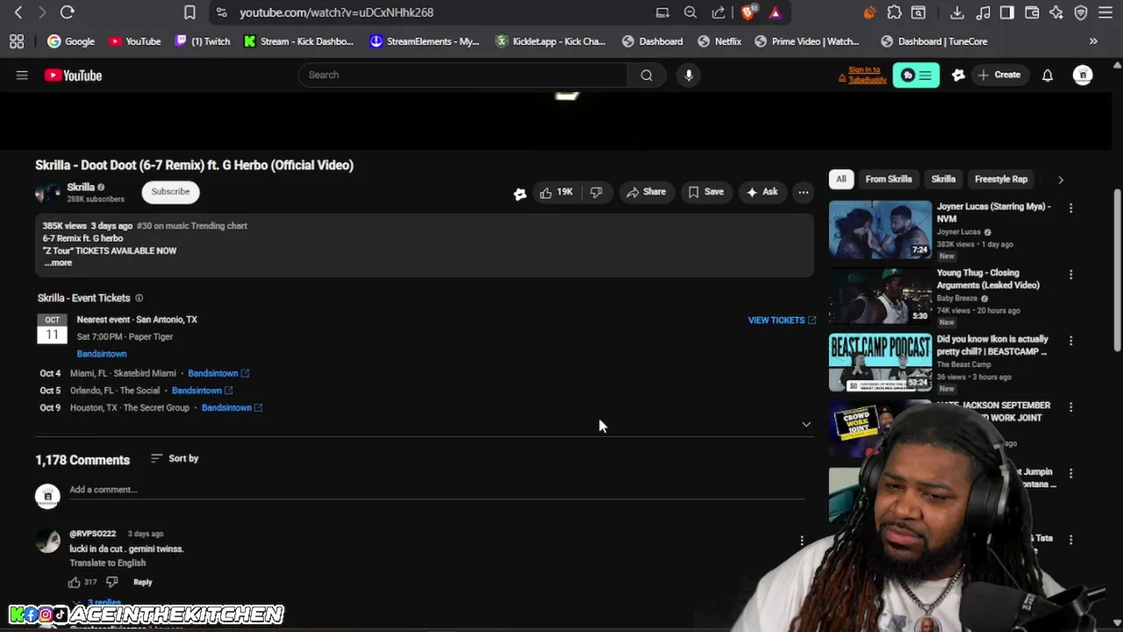Like the @RVPSO222 comment

[x=75, y=582]
